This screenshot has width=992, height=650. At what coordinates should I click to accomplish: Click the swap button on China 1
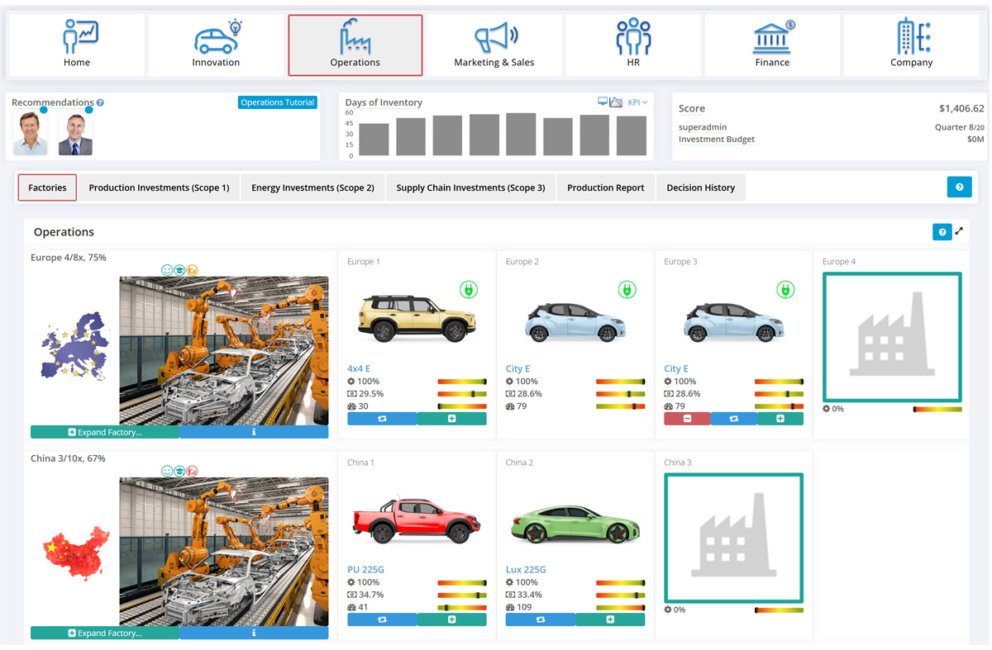tap(382, 619)
